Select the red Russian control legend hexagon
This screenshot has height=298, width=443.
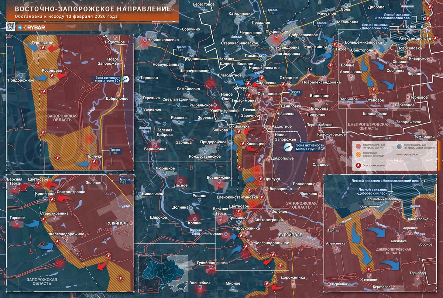click(358, 146)
